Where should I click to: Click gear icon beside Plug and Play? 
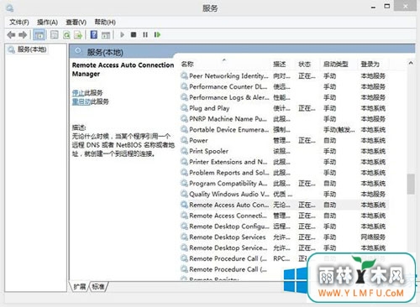(x=184, y=107)
